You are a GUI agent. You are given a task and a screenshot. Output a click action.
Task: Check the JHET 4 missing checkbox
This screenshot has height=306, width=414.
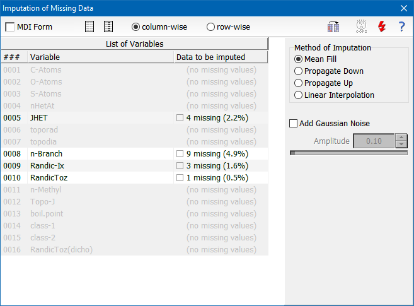(x=180, y=117)
